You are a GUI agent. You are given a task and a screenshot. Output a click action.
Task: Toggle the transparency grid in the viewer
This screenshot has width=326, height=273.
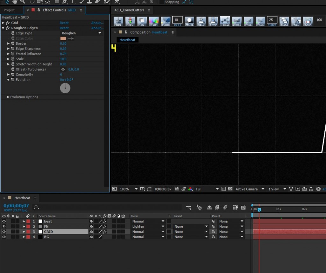tap(230, 189)
